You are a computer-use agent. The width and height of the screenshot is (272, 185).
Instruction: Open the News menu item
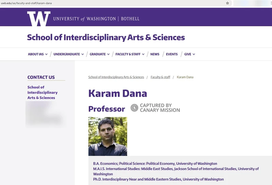[155, 54]
